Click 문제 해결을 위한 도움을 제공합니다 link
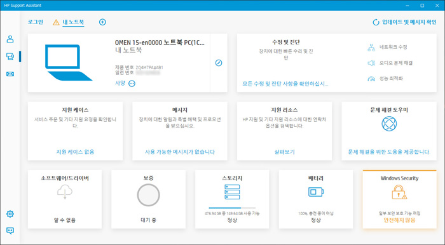 [389, 152]
